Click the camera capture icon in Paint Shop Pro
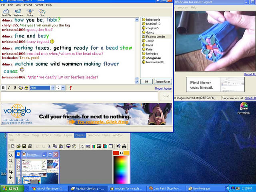This screenshot has height=192, width=256. 124,146
